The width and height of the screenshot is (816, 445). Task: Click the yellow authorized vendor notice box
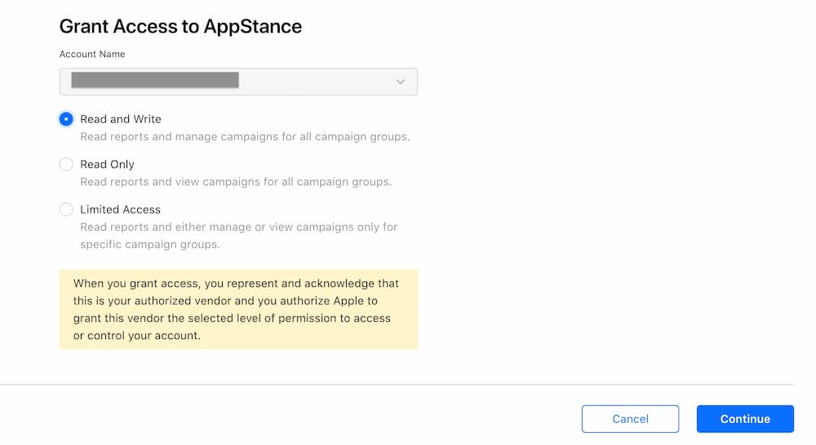pyautogui.click(x=237, y=310)
